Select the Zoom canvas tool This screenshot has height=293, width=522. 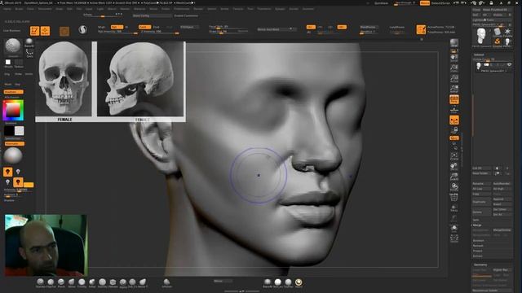point(454,68)
